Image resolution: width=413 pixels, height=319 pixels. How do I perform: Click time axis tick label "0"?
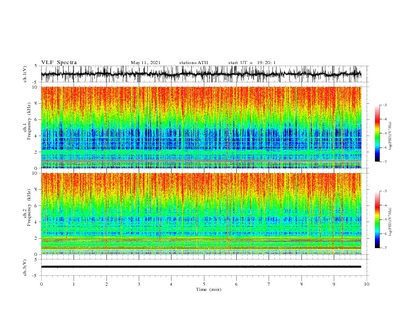41,284
